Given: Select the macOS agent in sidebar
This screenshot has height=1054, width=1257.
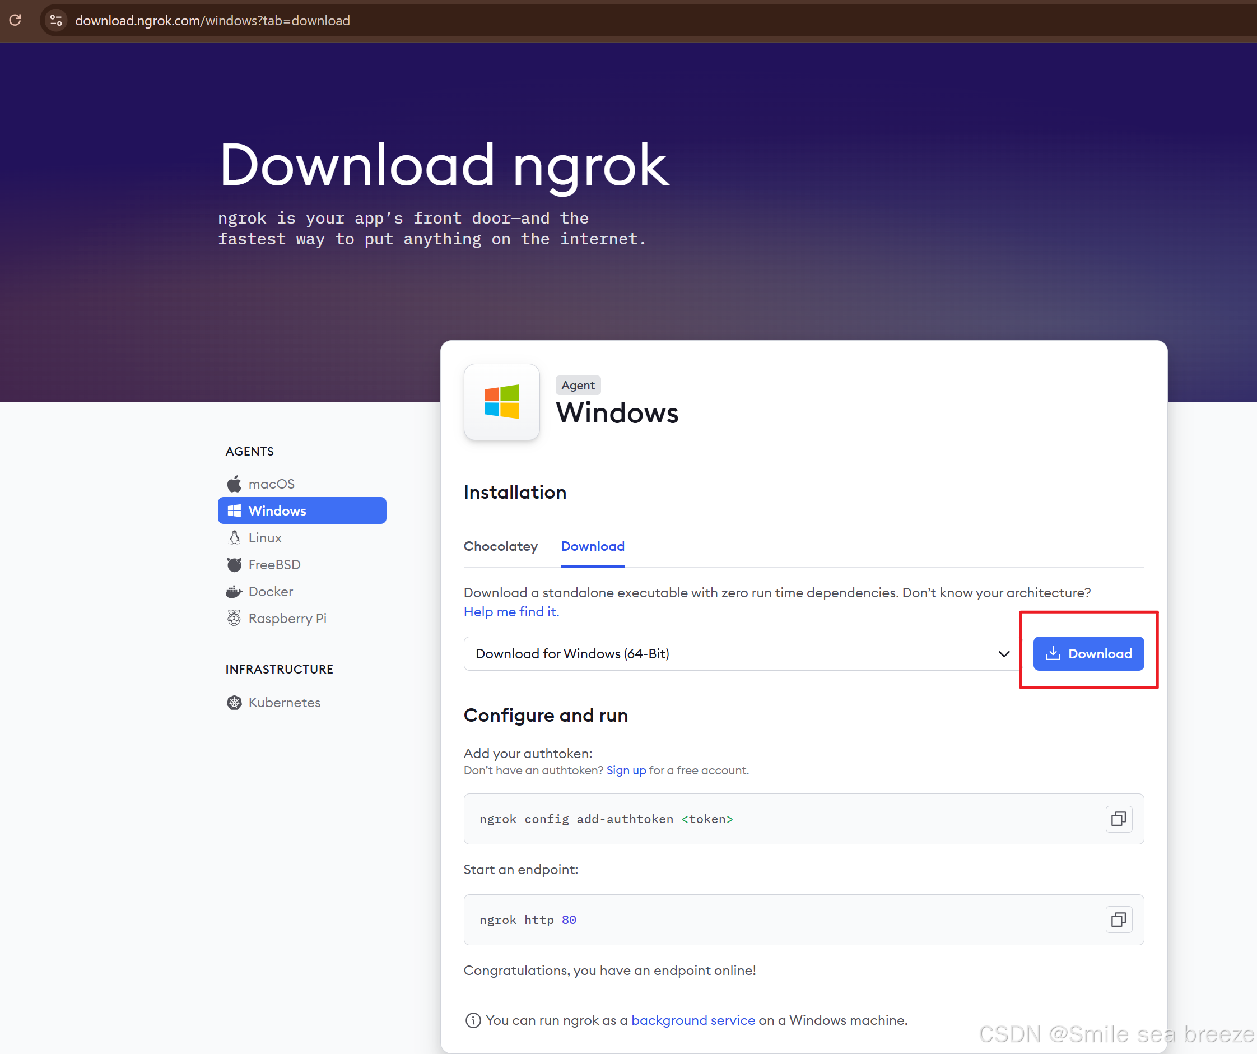Looking at the screenshot, I should pos(271,484).
